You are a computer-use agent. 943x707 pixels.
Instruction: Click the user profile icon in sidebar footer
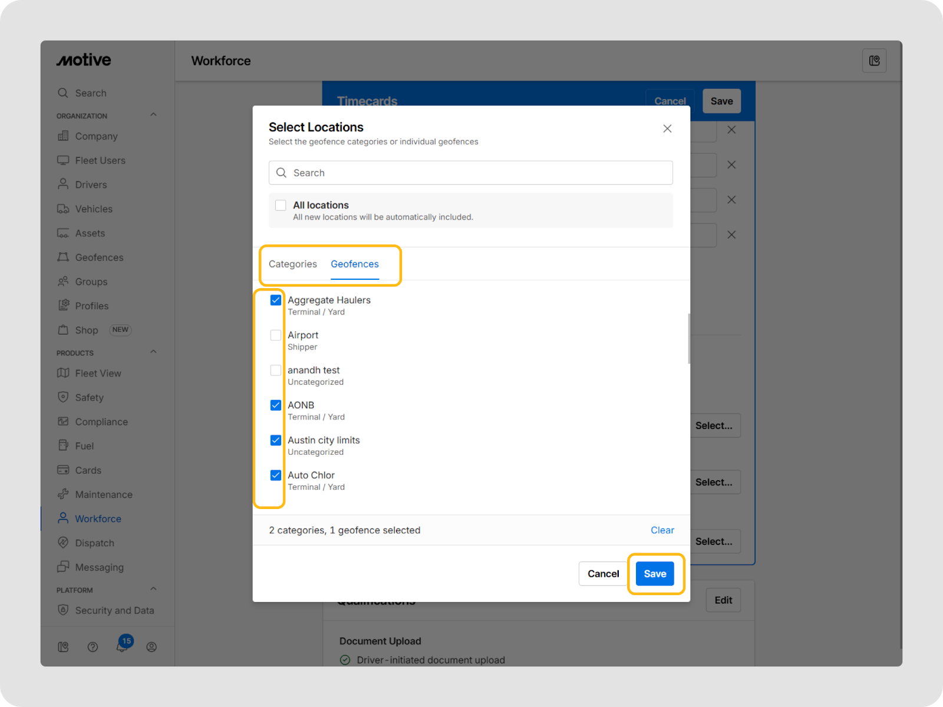pos(151,647)
